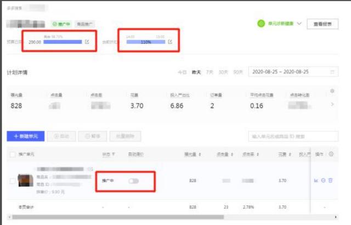The height and width of the screenshot is (225, 351).
Task: Click the 平均点击花费 value 0.16 card
Action: coord(257,106)
